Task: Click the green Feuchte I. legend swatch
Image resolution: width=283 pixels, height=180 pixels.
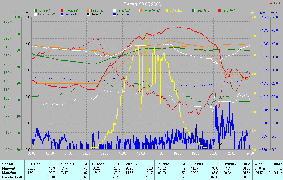Action: [x=193, y=11]
